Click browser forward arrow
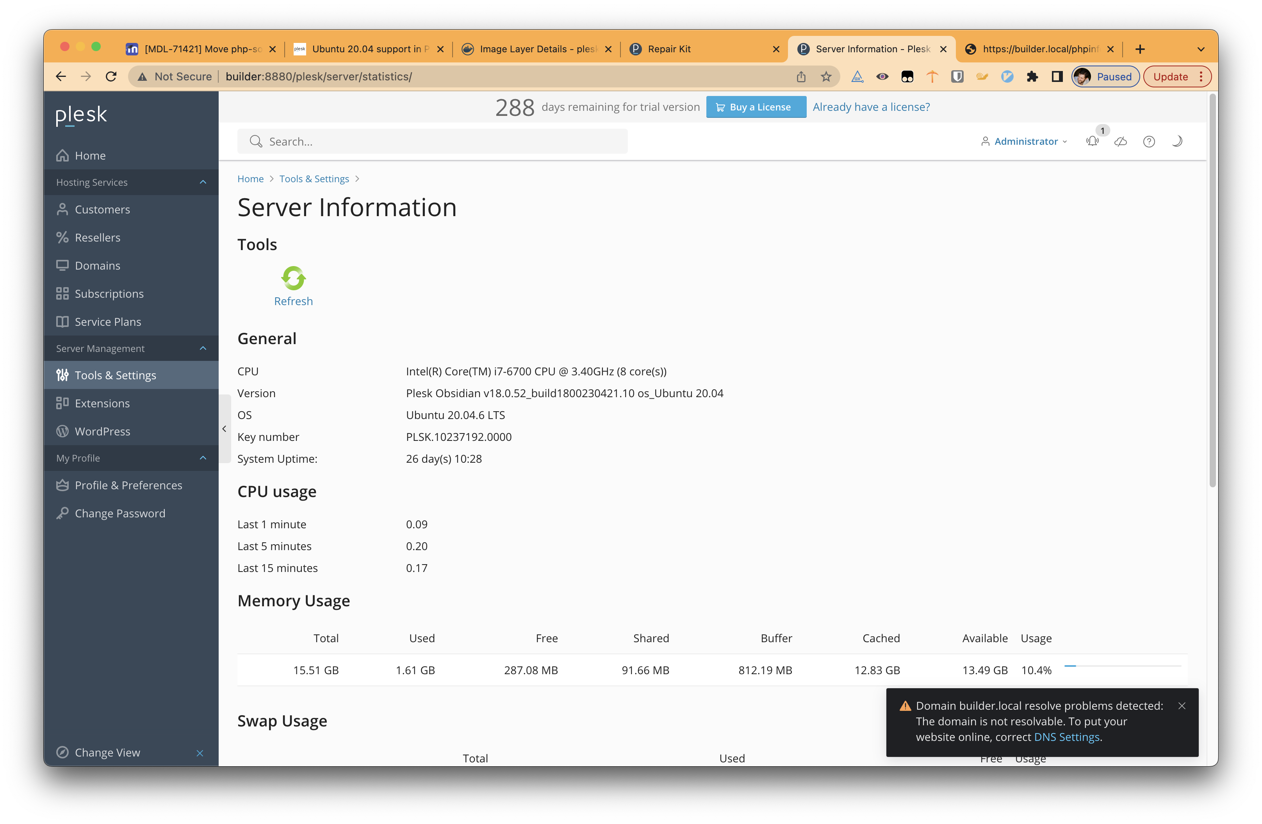Screen dimensions: 1262x824 [86, 77]
